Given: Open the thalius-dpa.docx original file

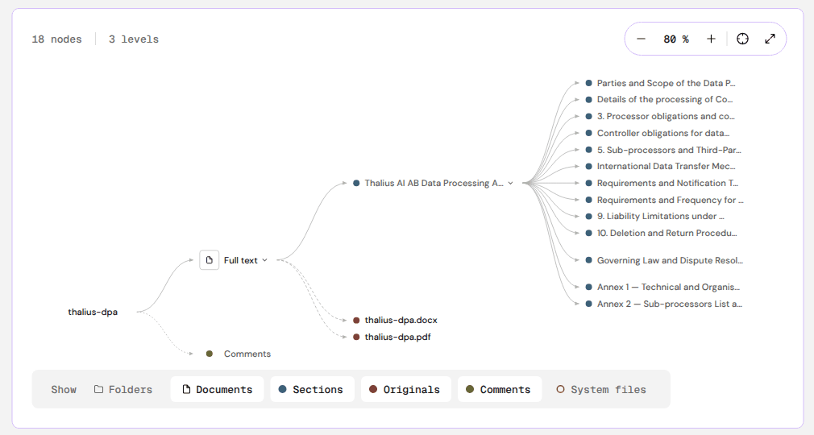Looking at the screenshot, I should tap(401, 321).
